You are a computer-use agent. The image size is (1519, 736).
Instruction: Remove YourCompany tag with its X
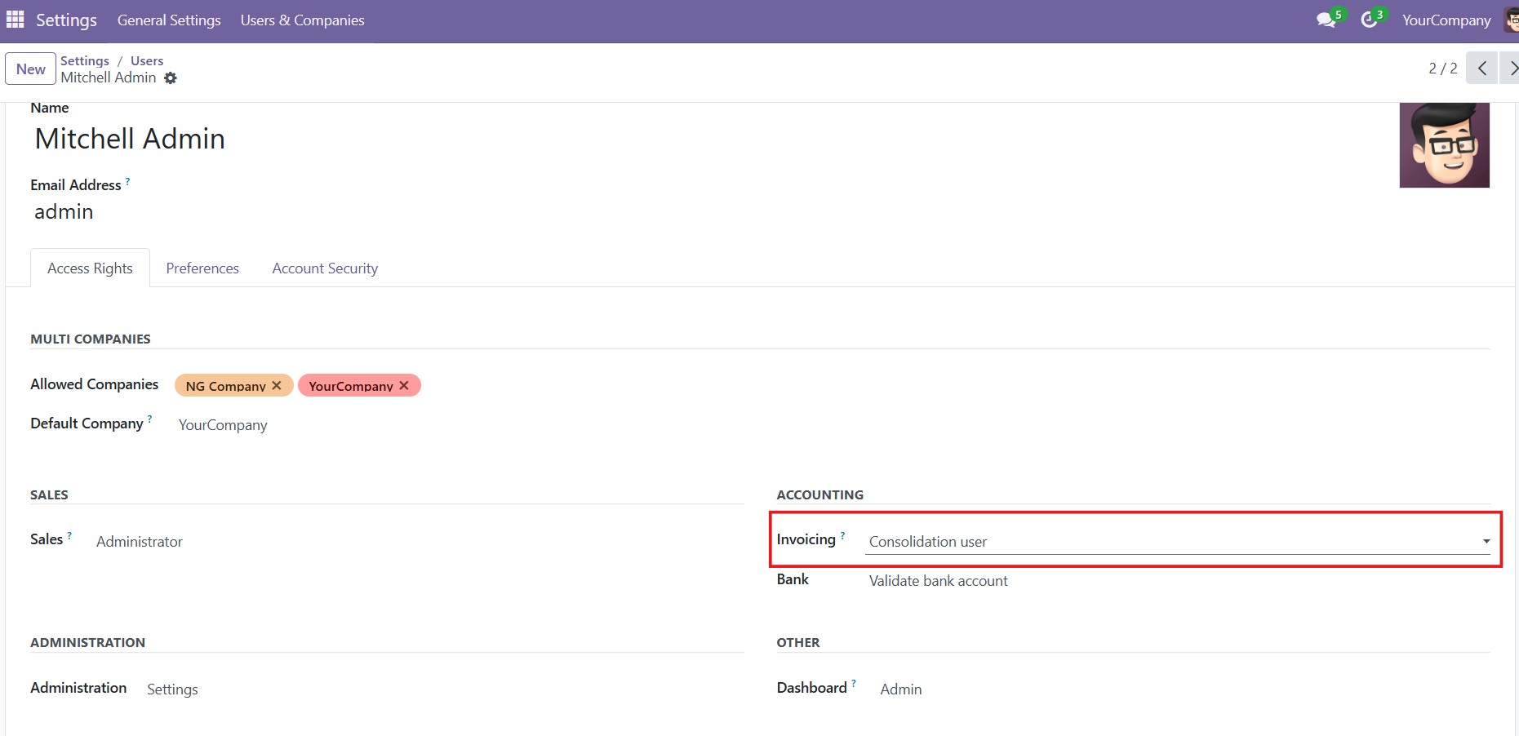click(x=404, y=385)
